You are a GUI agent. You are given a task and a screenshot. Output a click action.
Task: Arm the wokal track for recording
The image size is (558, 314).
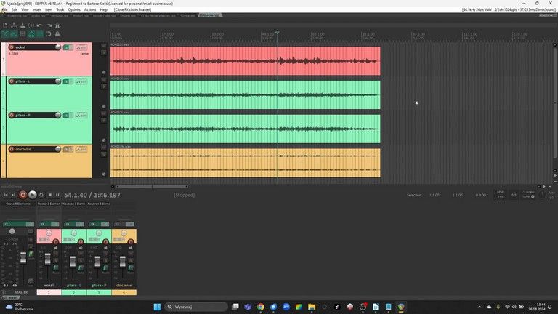click(12, 47)
